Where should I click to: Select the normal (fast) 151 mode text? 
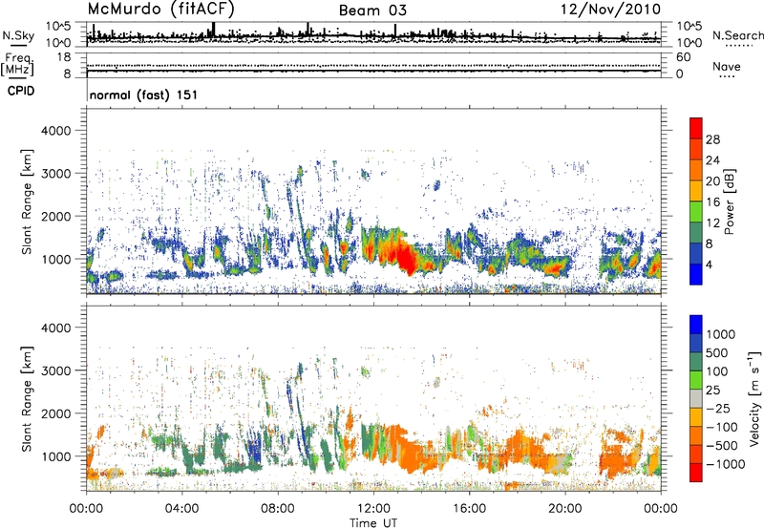(x=144, y=95)
